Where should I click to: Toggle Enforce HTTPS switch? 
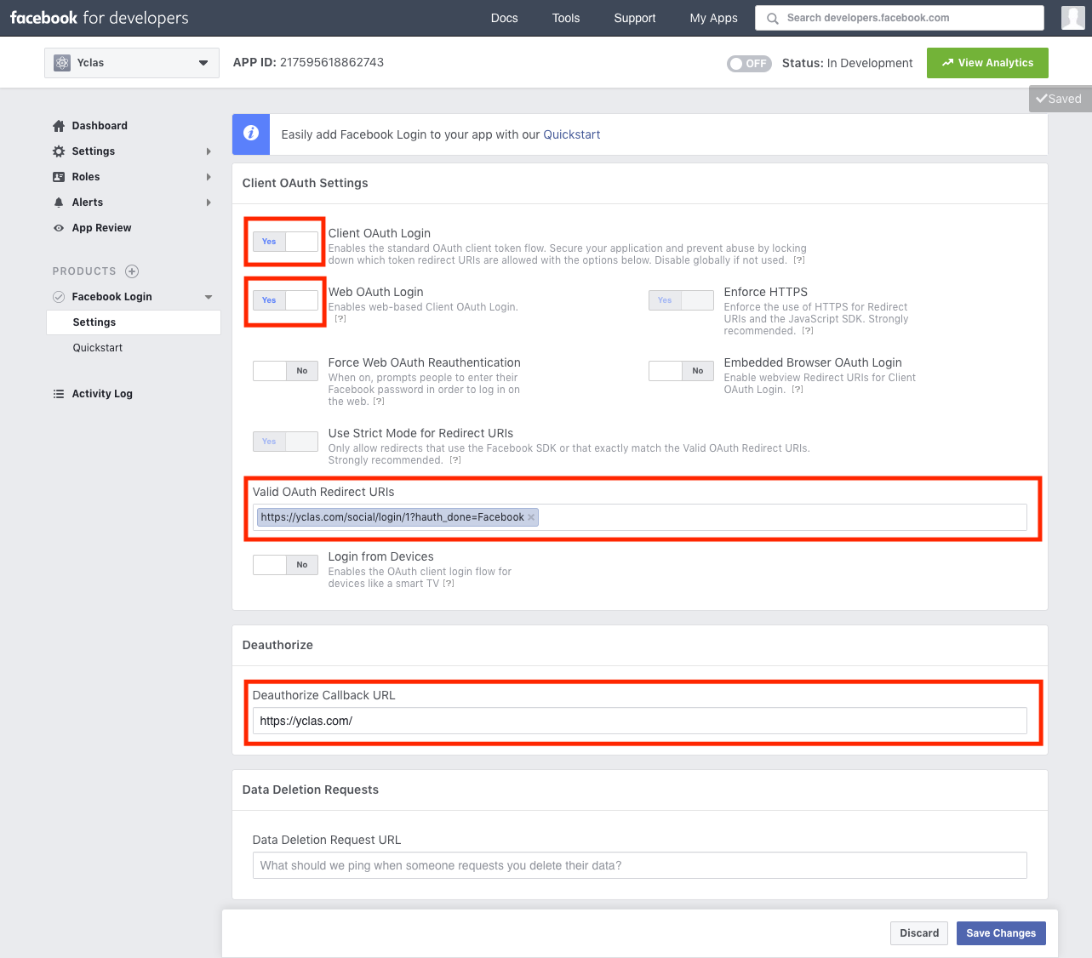[x=681, y=300]
